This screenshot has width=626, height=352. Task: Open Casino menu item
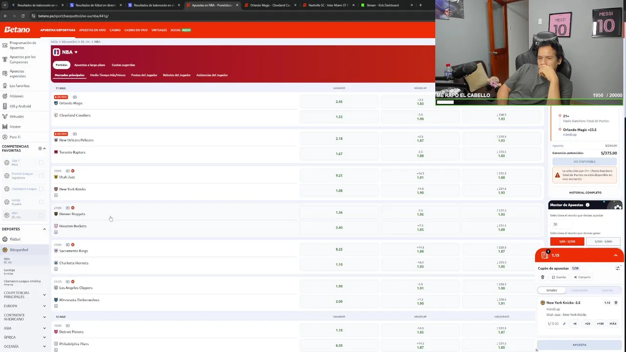point(115,30)
